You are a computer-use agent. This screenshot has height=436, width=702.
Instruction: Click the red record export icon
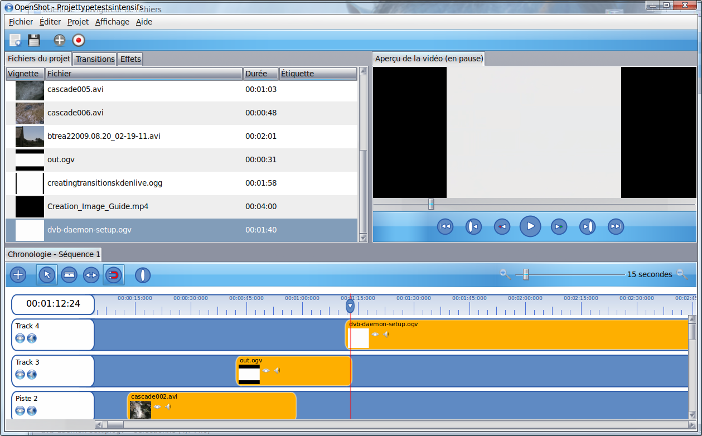78,40
